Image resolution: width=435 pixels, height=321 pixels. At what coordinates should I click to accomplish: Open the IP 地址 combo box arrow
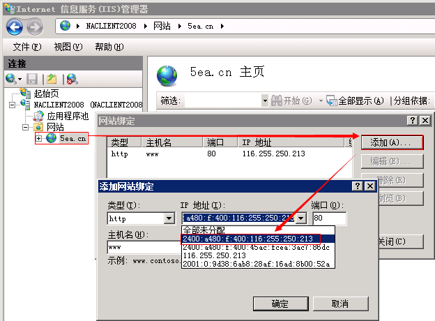[x=300, y=218]
